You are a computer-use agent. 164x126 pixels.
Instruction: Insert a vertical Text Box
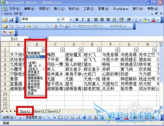(x=78, y=117)
